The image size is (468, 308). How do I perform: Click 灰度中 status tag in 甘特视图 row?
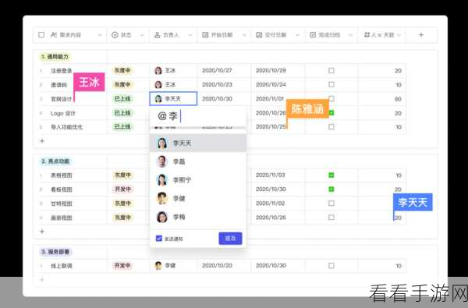point(122,204)
